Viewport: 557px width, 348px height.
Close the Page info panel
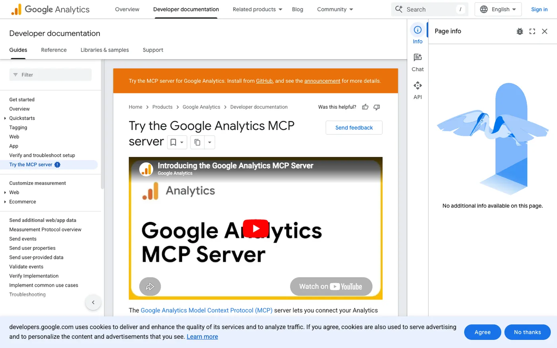(x=545, y=31)
